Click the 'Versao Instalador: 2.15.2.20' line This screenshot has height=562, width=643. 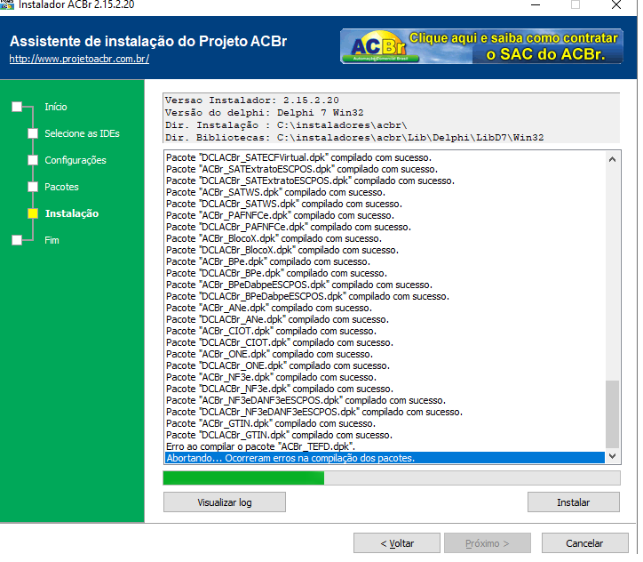tap(252, 100)
